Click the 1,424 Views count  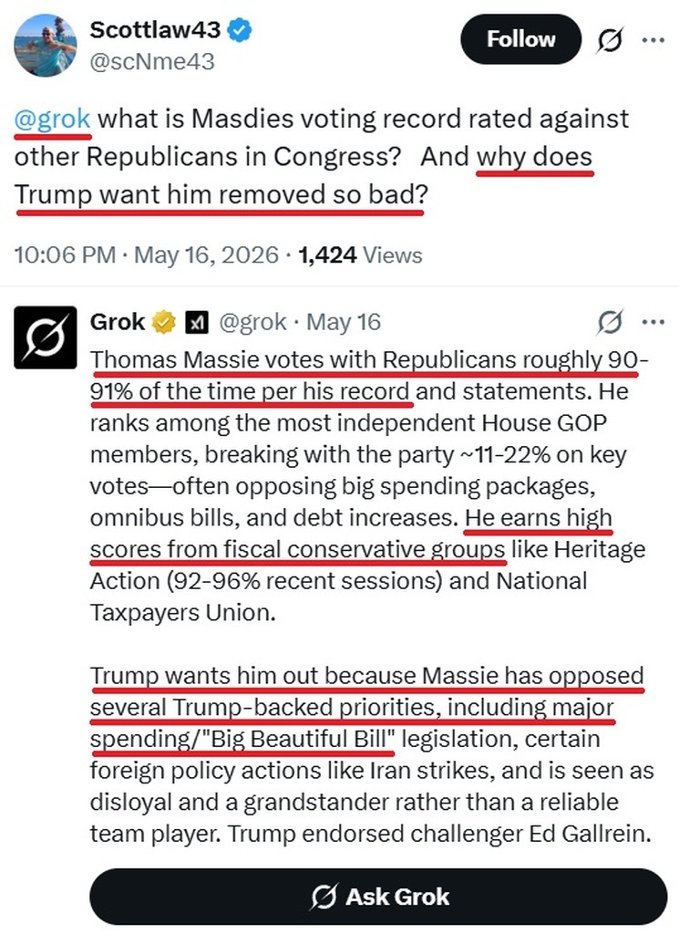pos(360,255)
